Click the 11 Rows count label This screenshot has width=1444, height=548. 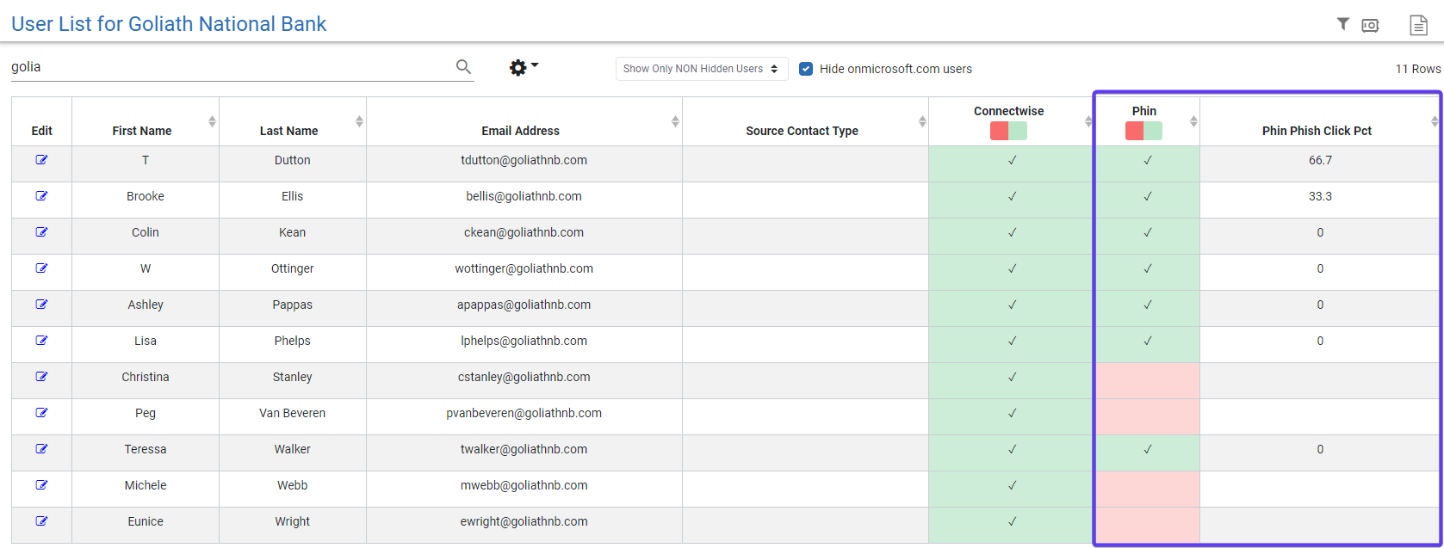pyautogui.click(x=1418, y=69)
